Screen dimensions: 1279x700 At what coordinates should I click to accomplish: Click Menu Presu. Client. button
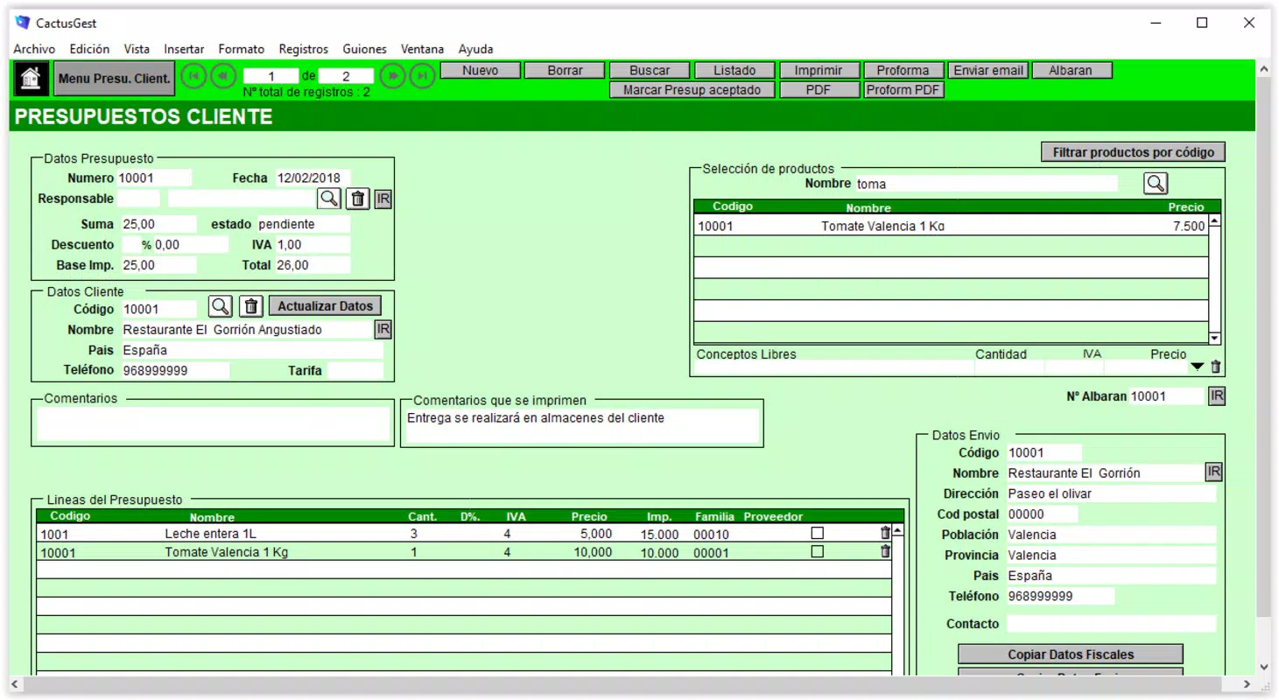click(x=114, y=78)
